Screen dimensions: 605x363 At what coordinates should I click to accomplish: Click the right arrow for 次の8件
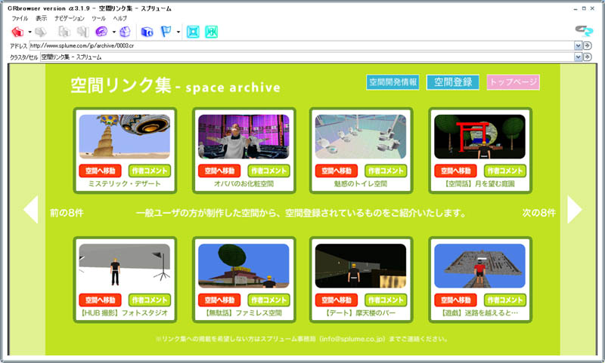pos(575,209)
